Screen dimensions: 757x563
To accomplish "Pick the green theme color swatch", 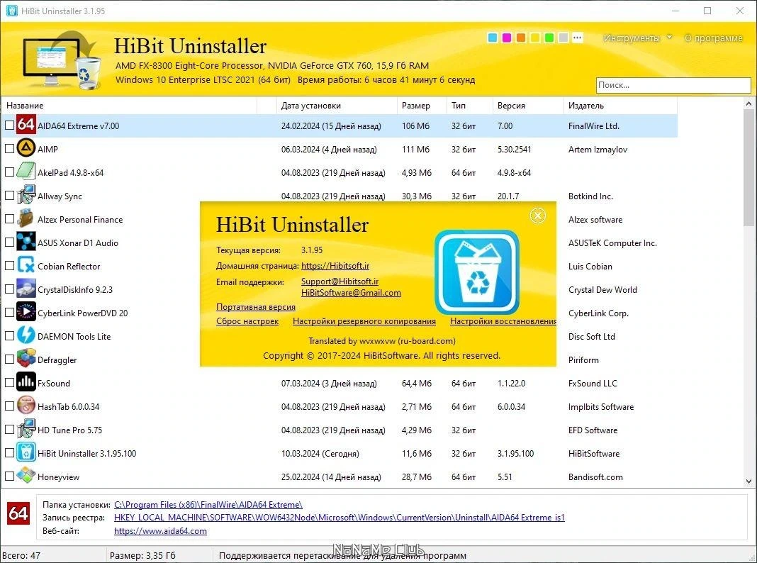I will (549, 38).
